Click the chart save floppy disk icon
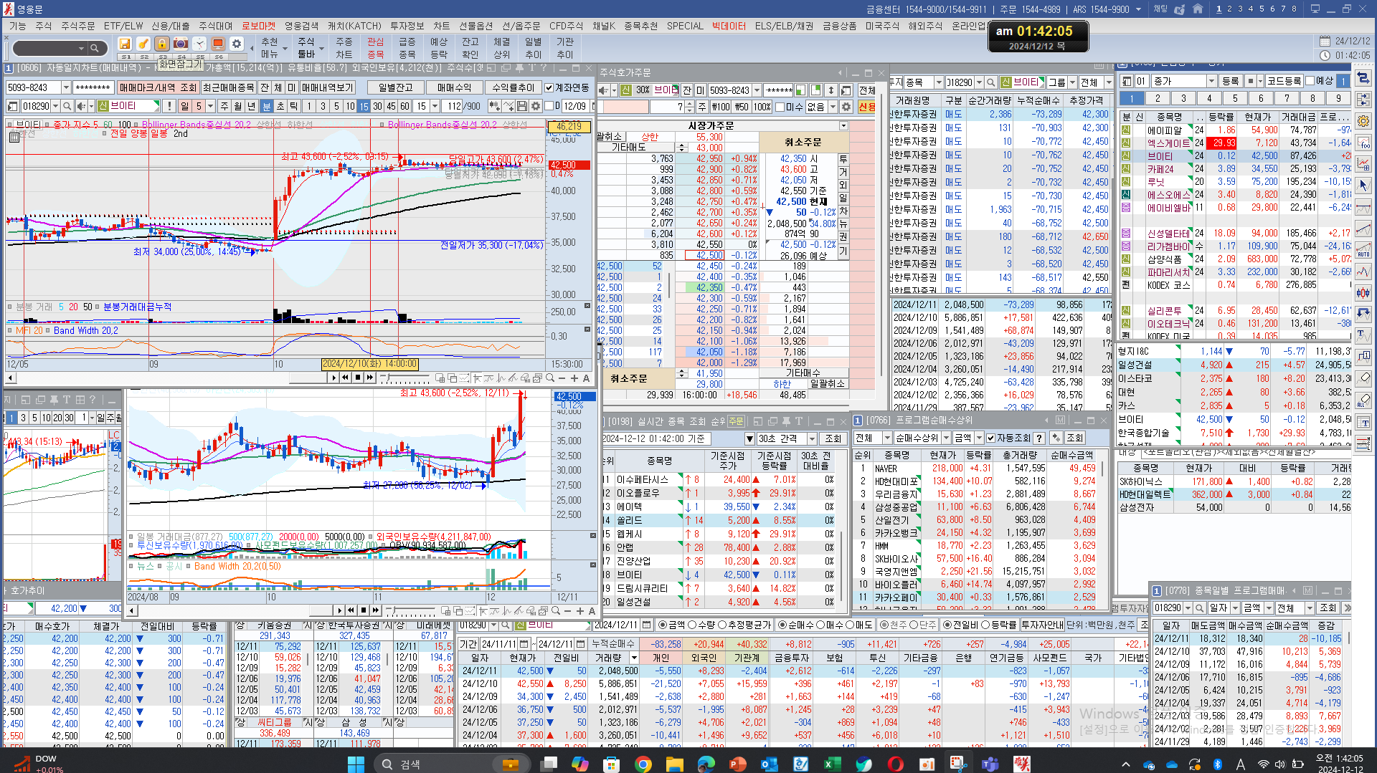Image resolution: width=1377 pixels, height=773 pixels. click(x=522, y=106)
